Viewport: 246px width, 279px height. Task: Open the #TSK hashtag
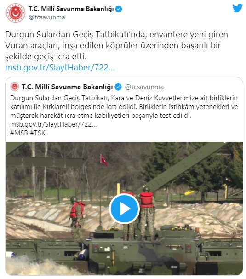click(38, 133)
